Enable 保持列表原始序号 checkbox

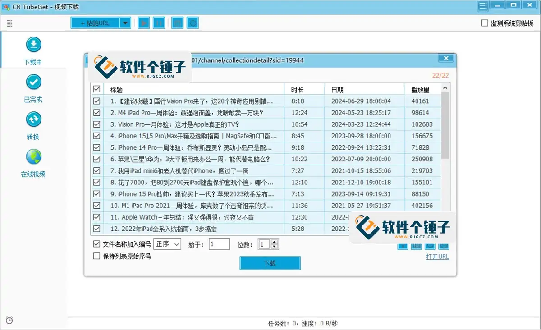pos(96,256)
